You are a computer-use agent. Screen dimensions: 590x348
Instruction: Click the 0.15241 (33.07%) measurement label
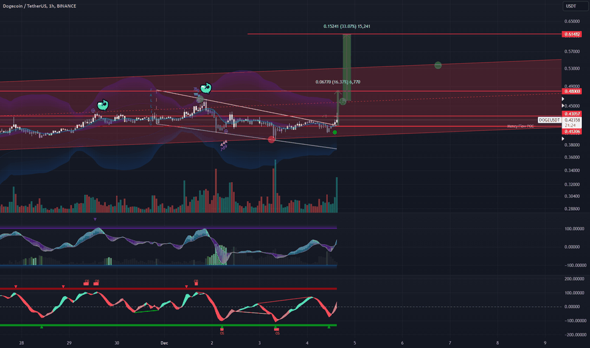click(346, 27)
